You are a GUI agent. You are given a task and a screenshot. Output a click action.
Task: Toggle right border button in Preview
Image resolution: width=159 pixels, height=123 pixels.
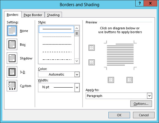(x=130, y=80)
